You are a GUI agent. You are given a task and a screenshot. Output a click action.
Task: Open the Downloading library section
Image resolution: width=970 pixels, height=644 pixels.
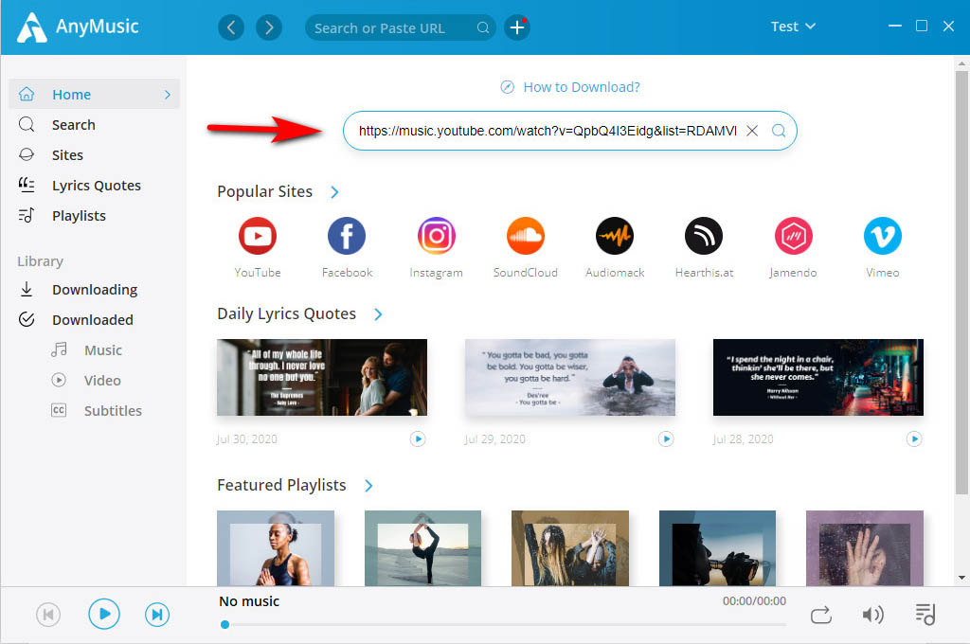(x=94, y=289)
